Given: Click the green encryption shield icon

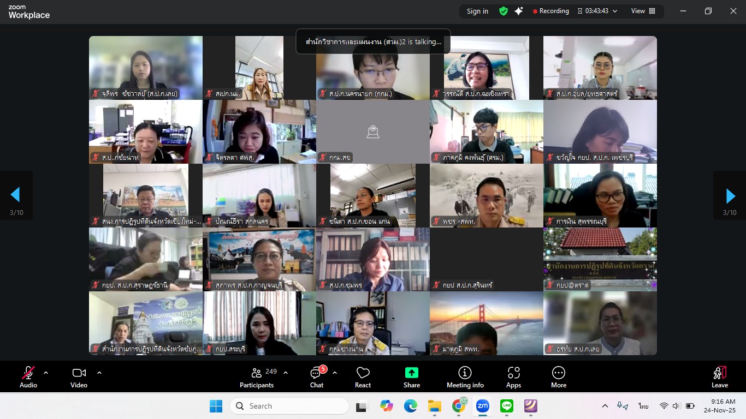Looking at the screenshot, I should pos(504,11).
